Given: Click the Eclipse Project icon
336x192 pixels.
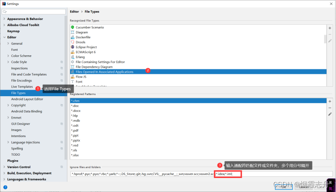Looking at the screenshot, I should point(72,47).
